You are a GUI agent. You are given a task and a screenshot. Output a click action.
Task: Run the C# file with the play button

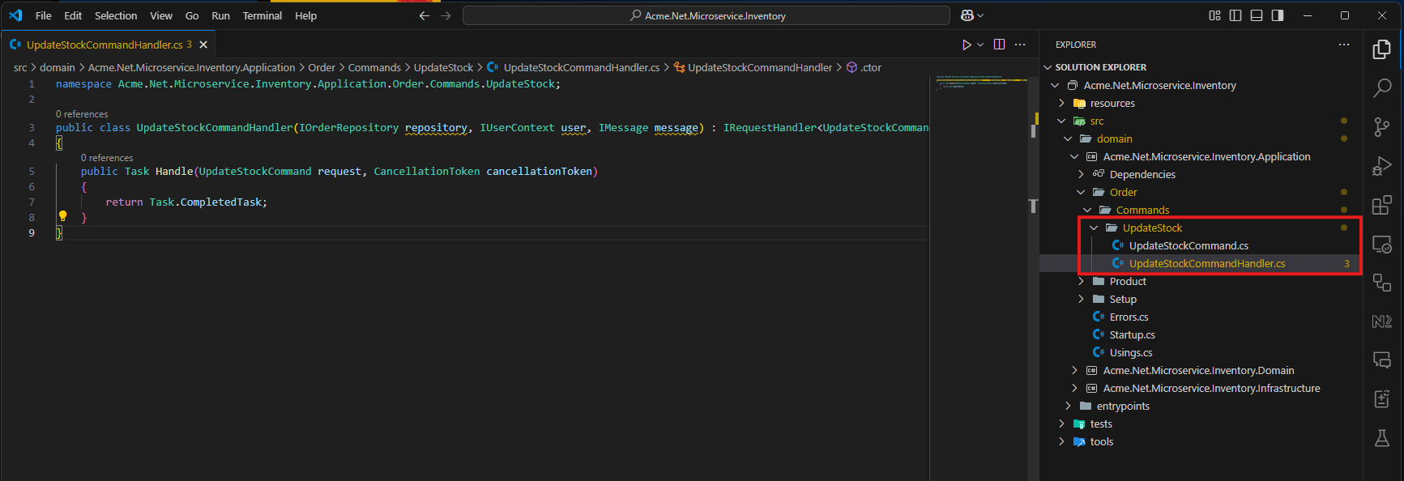coord(967,45)
